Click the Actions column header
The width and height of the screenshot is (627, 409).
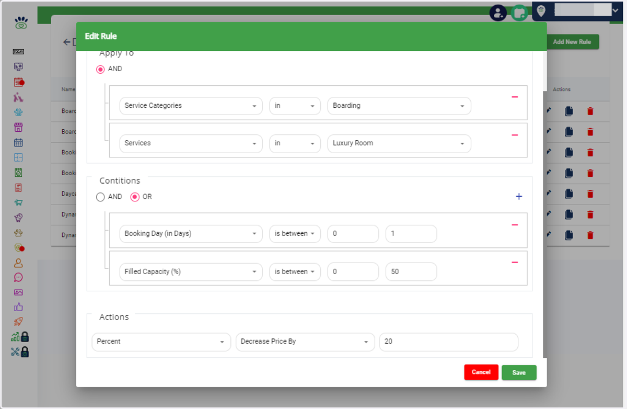pyautogui.click(x=562, y=89)
